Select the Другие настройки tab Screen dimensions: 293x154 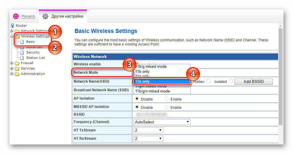point(63,16)
